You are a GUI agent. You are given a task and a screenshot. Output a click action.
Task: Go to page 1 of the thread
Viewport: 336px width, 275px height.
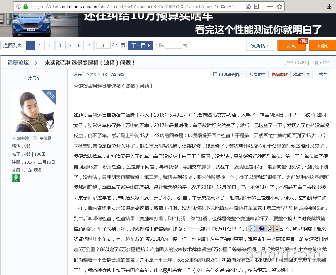(x=31, y=45)
